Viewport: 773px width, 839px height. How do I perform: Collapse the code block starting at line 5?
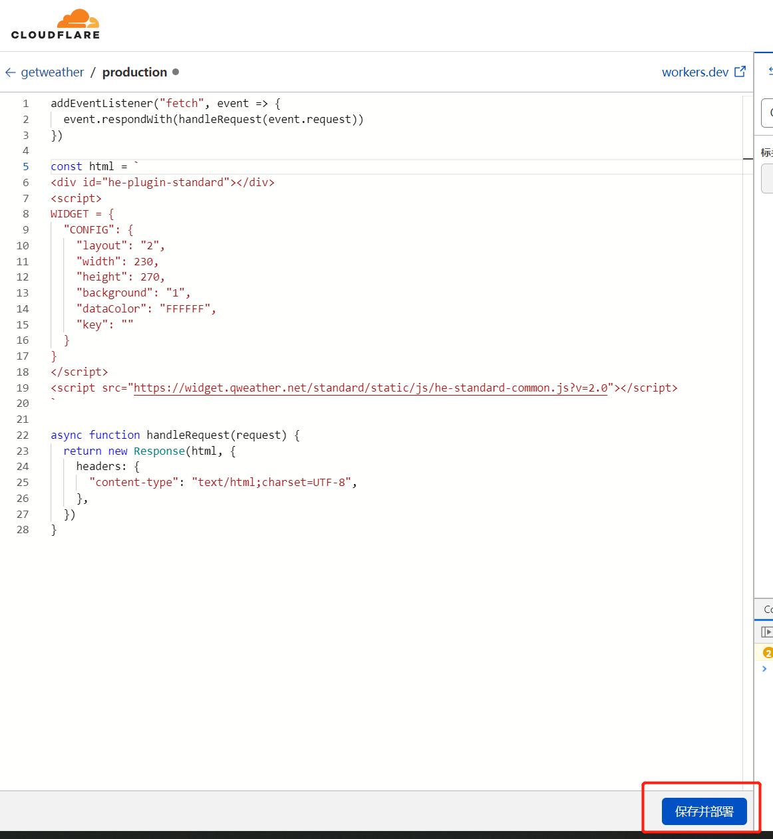pos(40,166)
